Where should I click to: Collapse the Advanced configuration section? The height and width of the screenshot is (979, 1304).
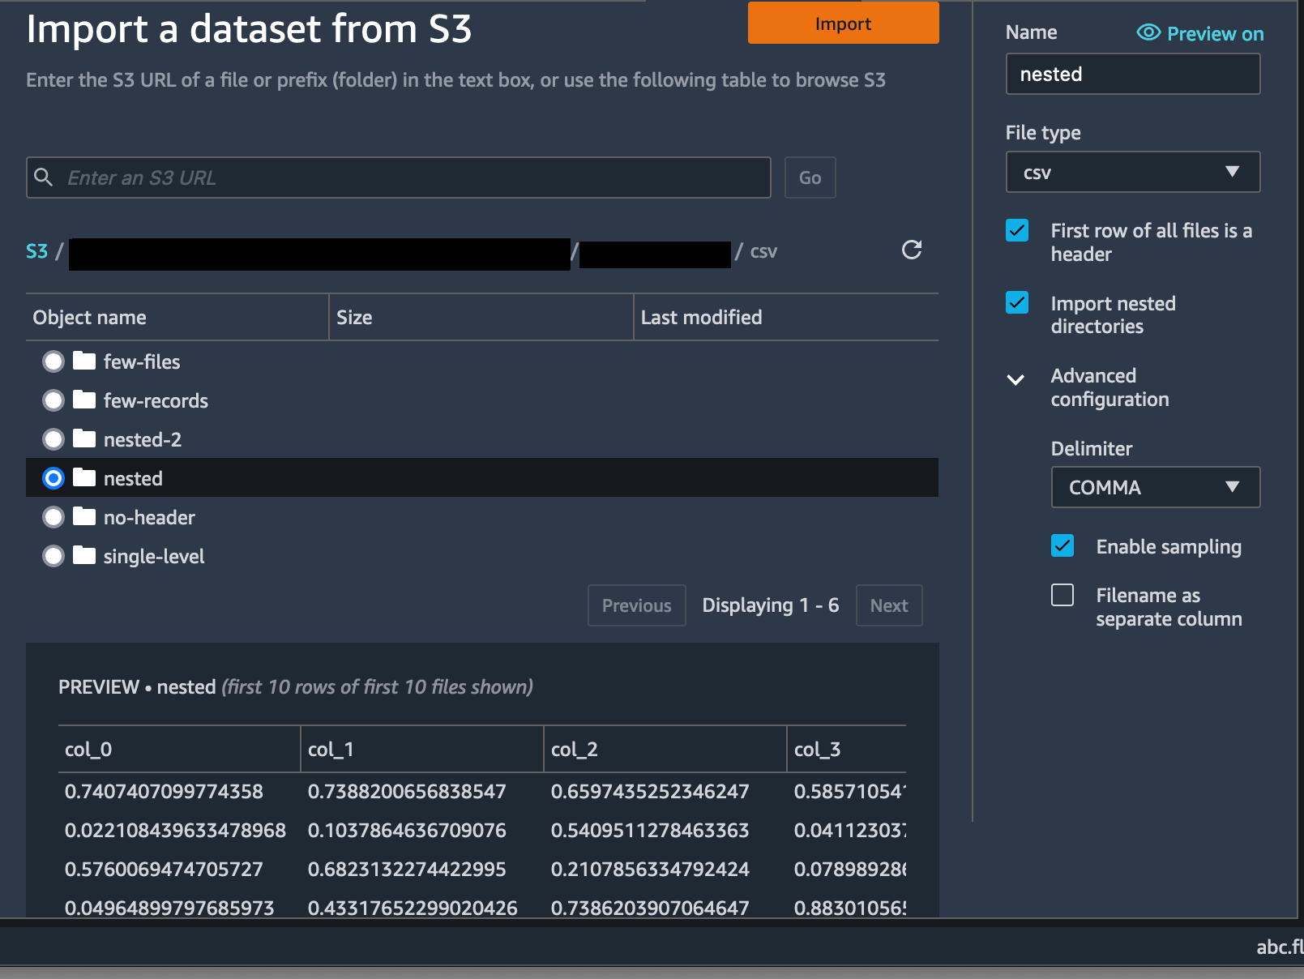pyautogui.click(x=1015, y=379)
